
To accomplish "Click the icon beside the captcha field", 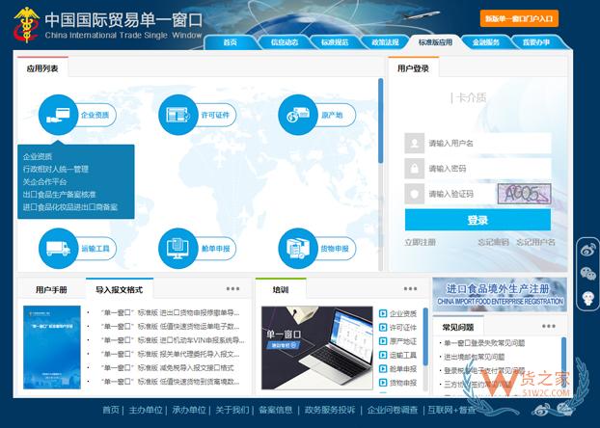I will click(415, 194).
